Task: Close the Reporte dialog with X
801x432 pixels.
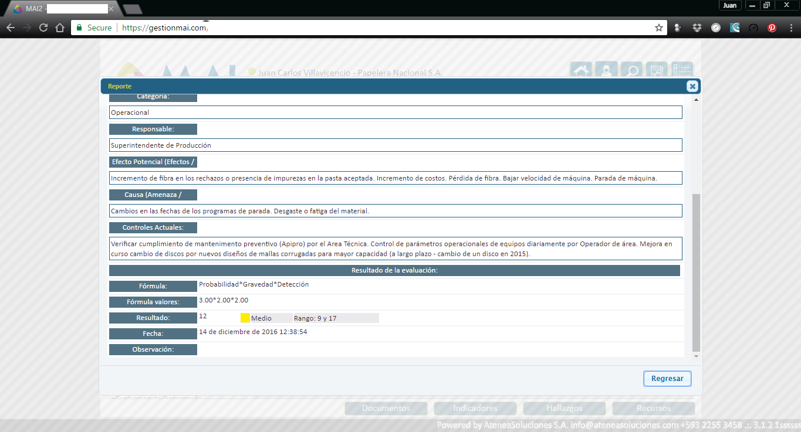Action: click(692, 86)
